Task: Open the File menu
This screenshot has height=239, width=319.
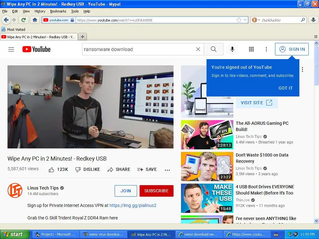Action: click(x=5, y=11)
